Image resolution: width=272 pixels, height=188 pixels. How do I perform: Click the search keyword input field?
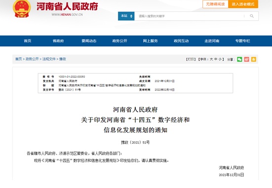point(189,16)
